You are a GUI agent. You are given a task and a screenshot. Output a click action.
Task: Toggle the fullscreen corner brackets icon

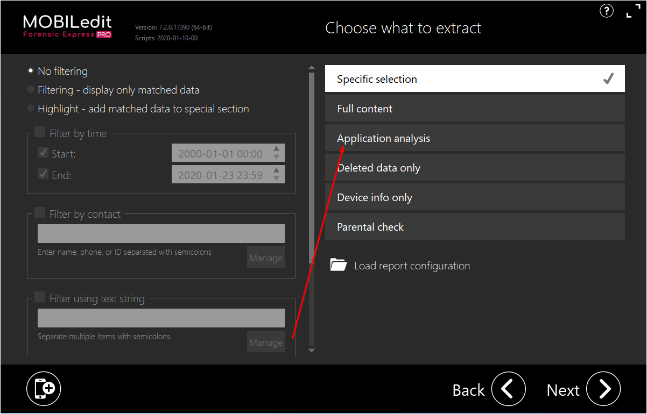pos(634,11)
